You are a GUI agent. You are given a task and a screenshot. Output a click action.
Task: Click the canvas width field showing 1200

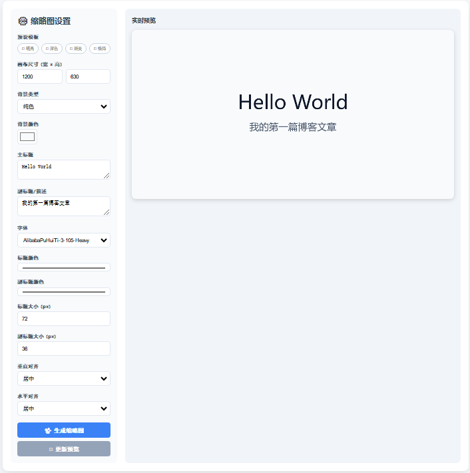(40, 77)
